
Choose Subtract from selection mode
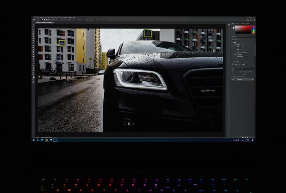point(47,20)
